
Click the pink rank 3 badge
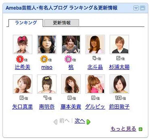pos(68,59)
